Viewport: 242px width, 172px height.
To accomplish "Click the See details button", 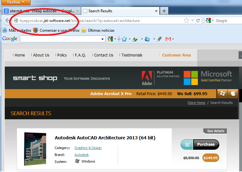I will pos(215,131).
